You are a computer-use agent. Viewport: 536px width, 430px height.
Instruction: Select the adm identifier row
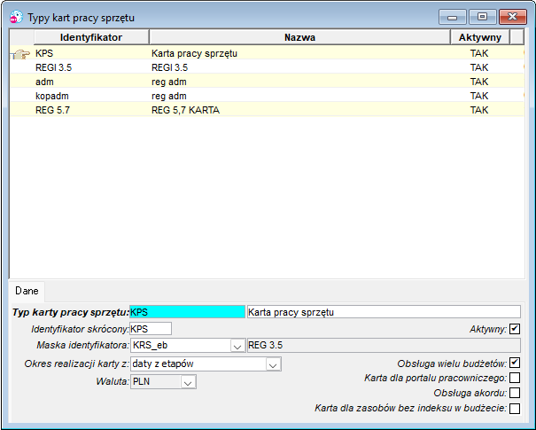(44, 82)
